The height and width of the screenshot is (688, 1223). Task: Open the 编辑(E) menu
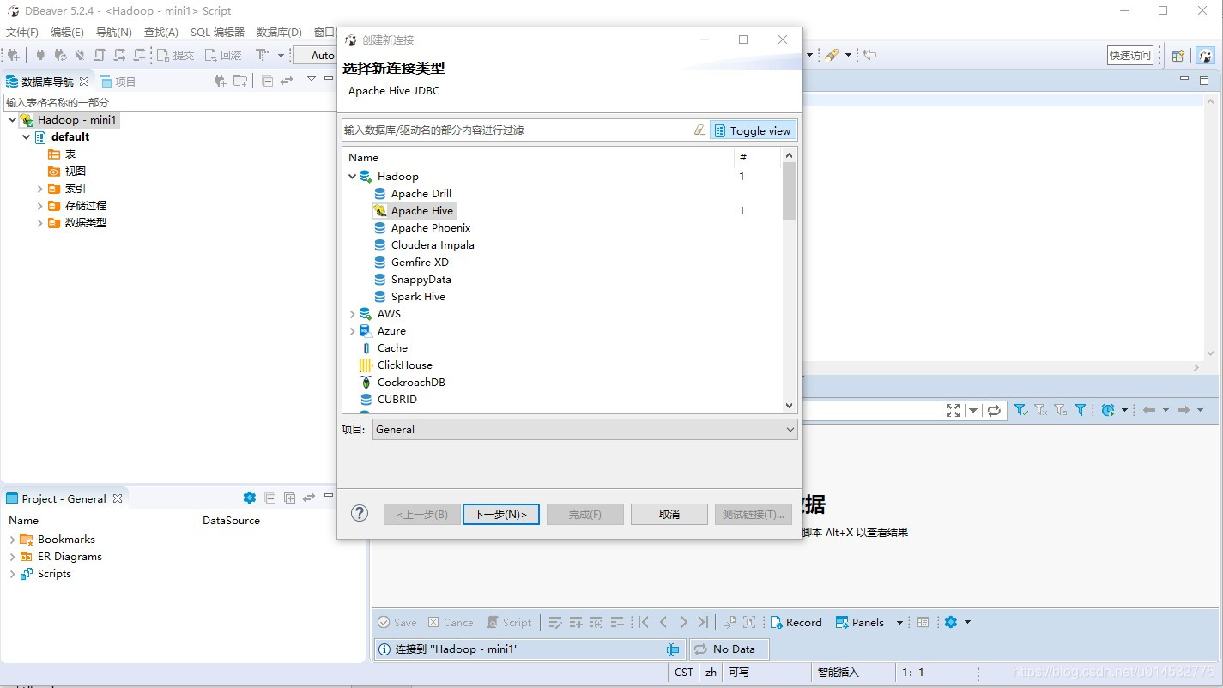67,32
